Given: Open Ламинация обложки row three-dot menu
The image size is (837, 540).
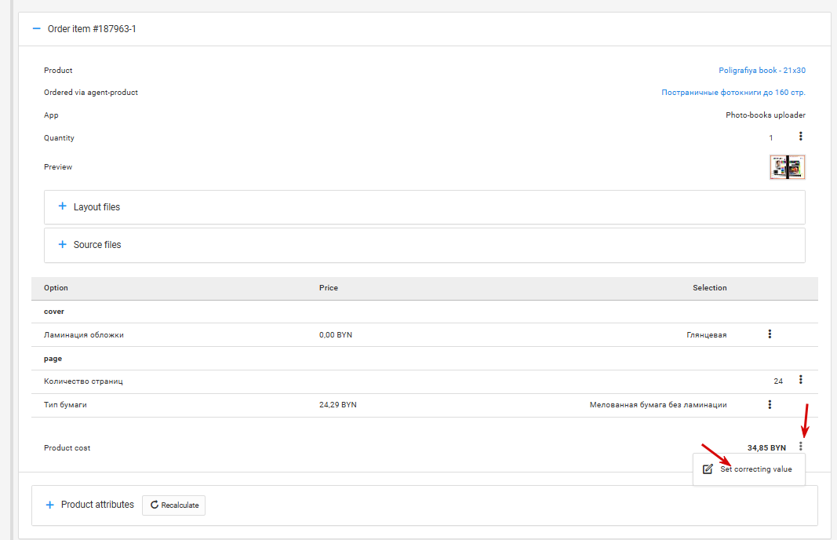Looking at the screenshot, I should pos(770,334).
